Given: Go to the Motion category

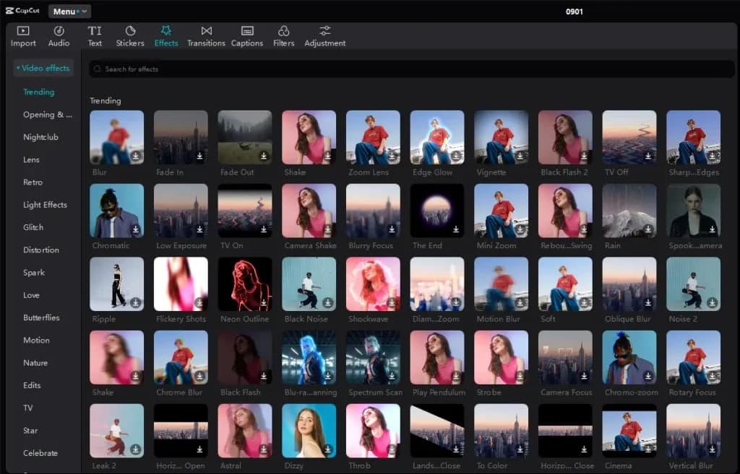Looking at the screenshot, I should pyautogui.click(x=36, y=341).
